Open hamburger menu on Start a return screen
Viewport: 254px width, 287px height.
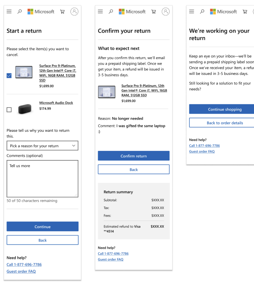pyautogui.click(x=9, y=12)
